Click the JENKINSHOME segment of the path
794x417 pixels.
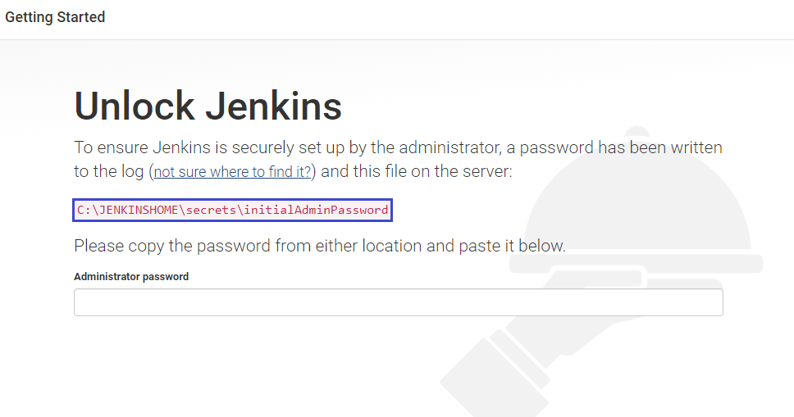tap(139, 210)
